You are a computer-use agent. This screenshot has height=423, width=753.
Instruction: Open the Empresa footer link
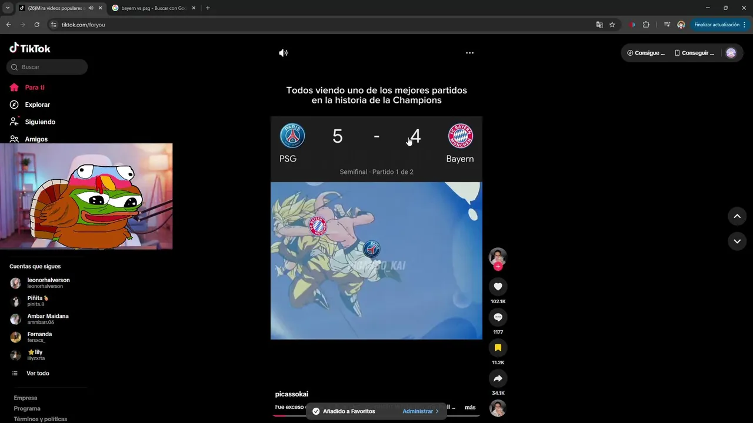coord(25,398)
